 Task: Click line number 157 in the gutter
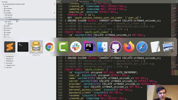click(x=60, y=69)
